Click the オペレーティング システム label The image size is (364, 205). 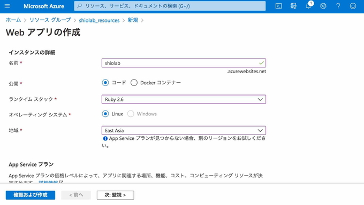point(38,115)
